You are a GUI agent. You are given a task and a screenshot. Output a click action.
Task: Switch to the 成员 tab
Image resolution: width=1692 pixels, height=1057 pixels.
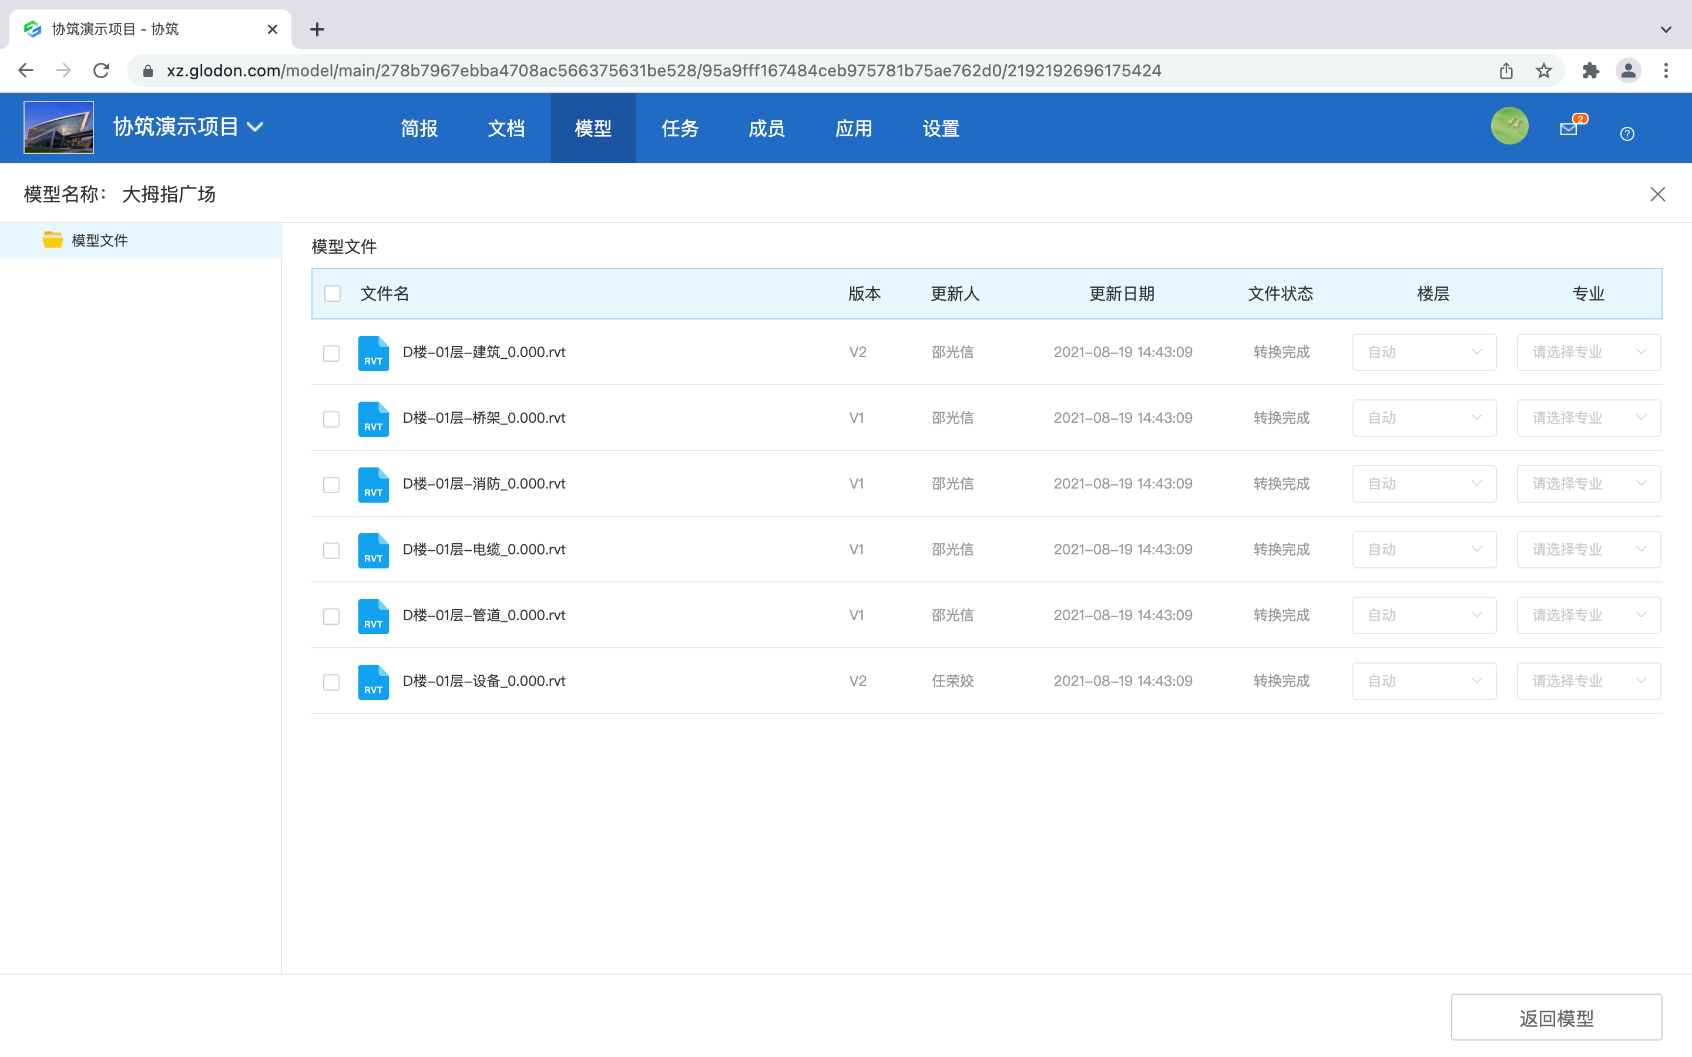coord(766,128)
